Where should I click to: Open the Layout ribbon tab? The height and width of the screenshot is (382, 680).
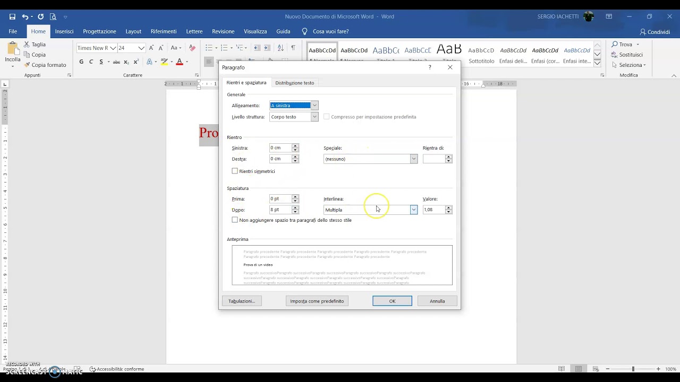[x=133, y=31]
